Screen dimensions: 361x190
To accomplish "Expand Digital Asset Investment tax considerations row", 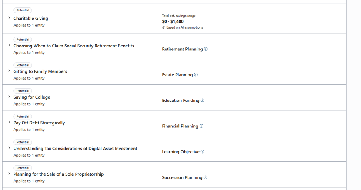I will [9, 148].
